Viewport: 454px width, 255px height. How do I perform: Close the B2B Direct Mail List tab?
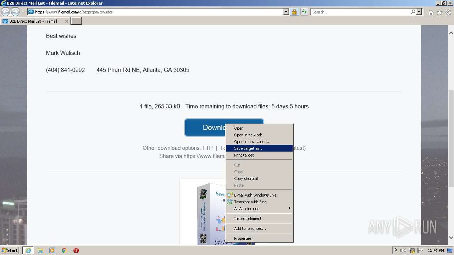[x=66, y=21]
